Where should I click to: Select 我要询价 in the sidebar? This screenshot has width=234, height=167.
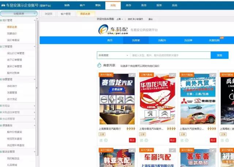[x=12, y=34]
